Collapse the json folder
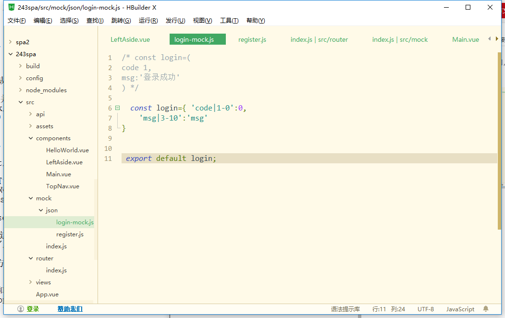This screenshot has height=318, width=505. point(41,210)
